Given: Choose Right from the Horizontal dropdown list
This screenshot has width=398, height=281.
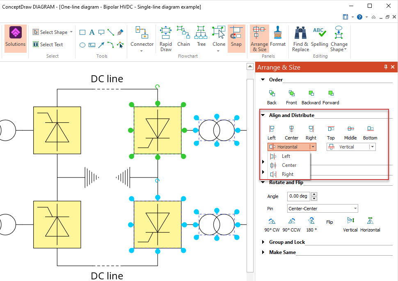Looking at the screenshot, I should pos(287,174).
